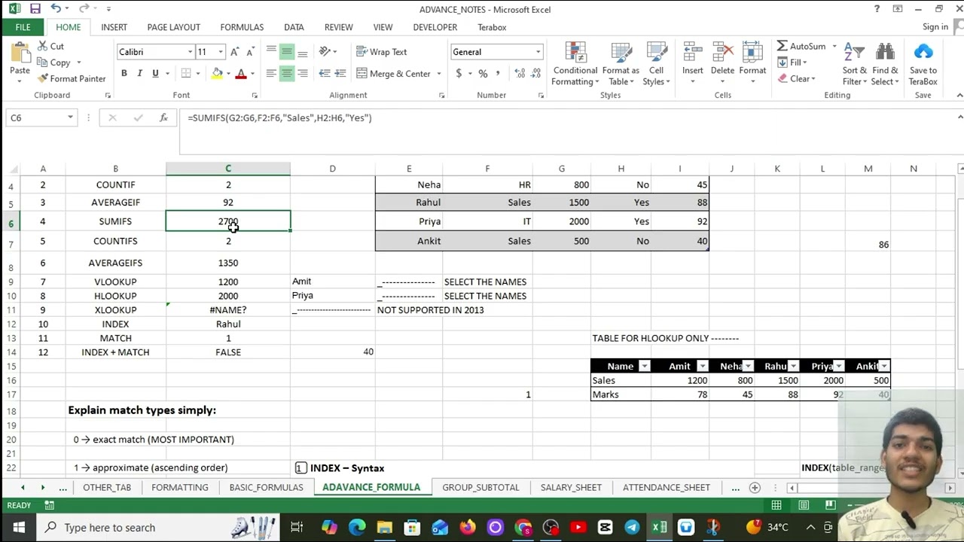Open the BASIC_FORMULAS sheet tab
Screen dimensions: 964x542
point(266,487)
